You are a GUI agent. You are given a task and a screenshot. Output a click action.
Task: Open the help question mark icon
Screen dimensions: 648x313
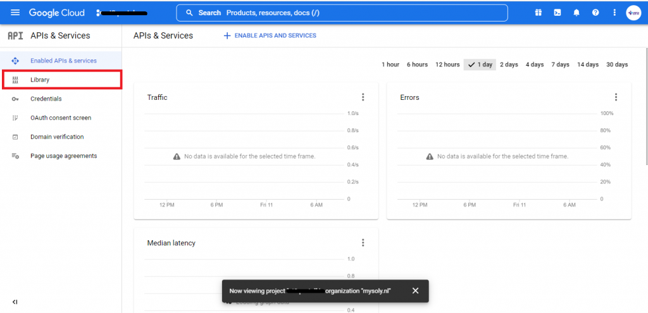point(595,13)
